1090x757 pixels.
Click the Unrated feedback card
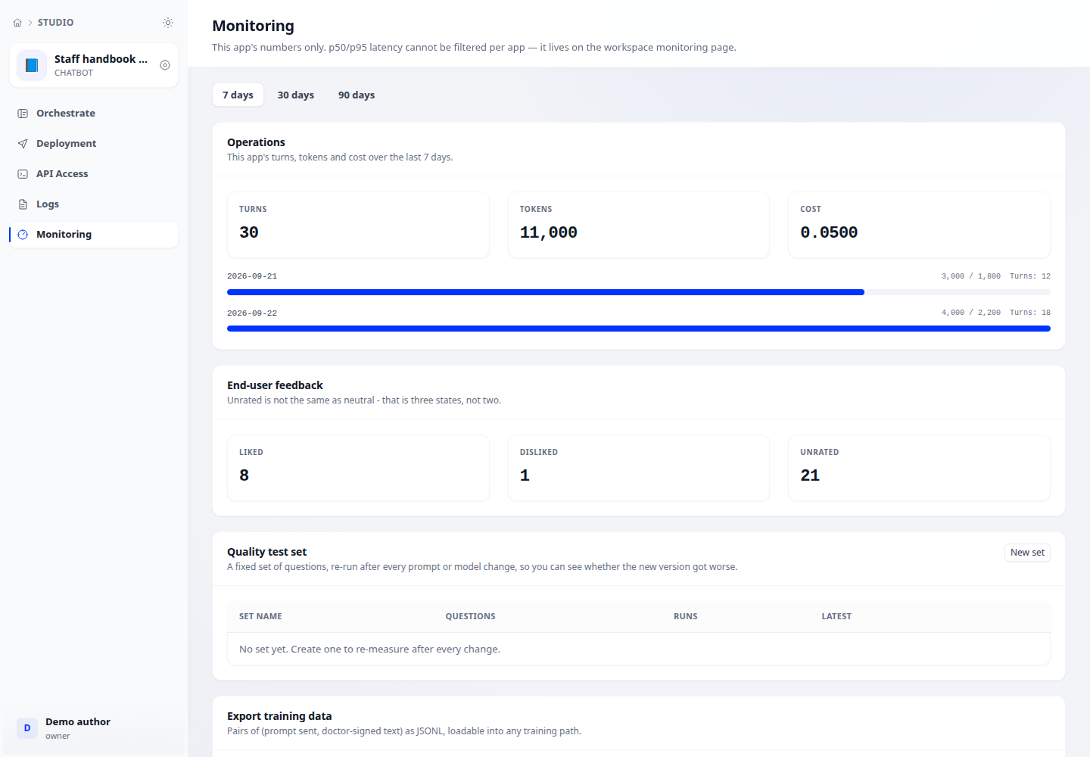[x=919, y=468]
